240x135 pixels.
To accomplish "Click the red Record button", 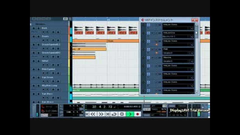I will (137, 114).
